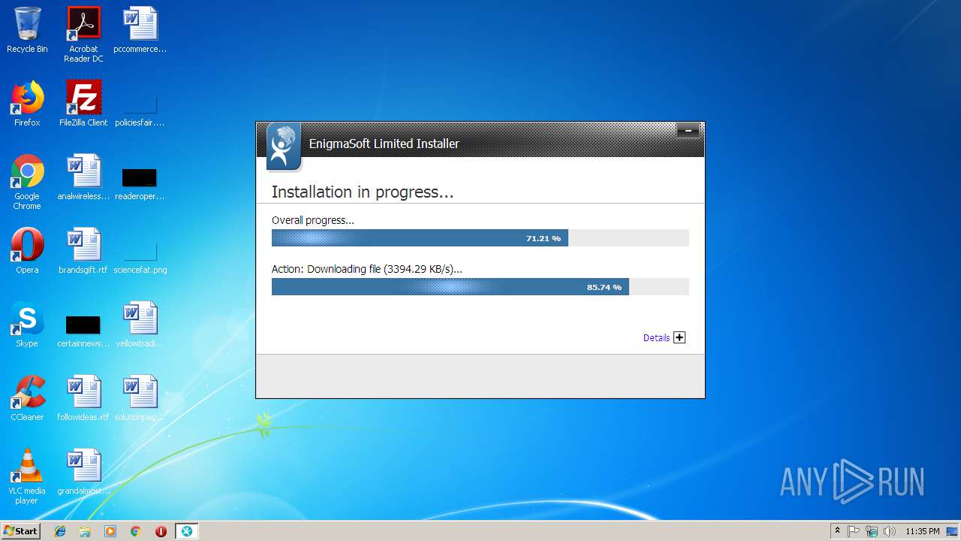Launch Firefox from the desktop

click(x=27, y=104)
